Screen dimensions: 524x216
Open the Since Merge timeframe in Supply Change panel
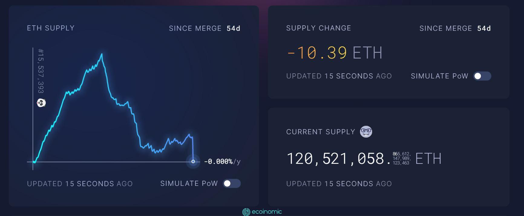pyautogui.click(x=455, y=28)
